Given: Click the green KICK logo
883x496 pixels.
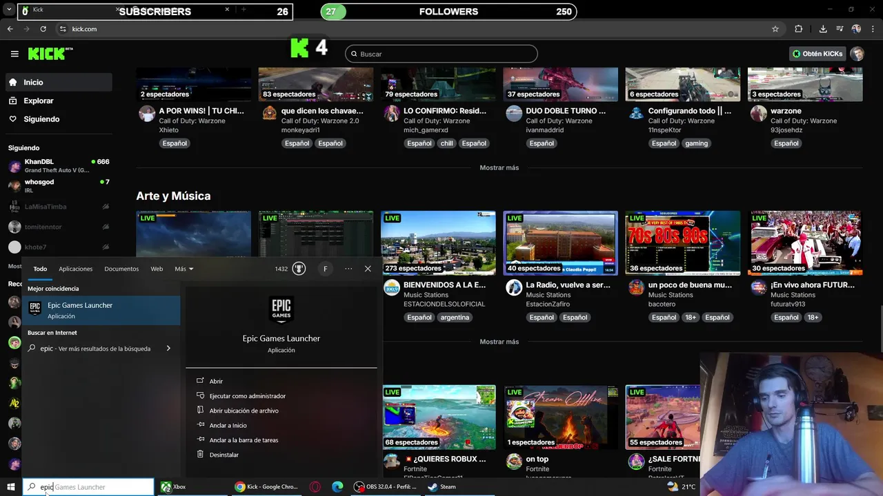Looking at the screenshot, I should pos(50,54).
